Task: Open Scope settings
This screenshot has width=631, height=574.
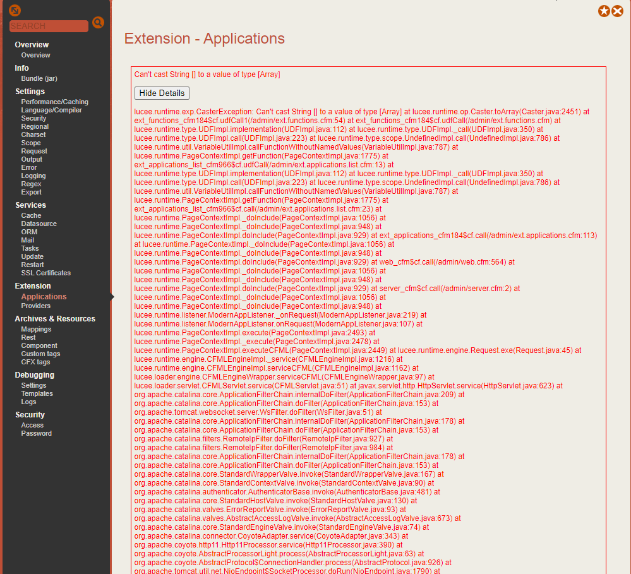Action: (31, 143)
